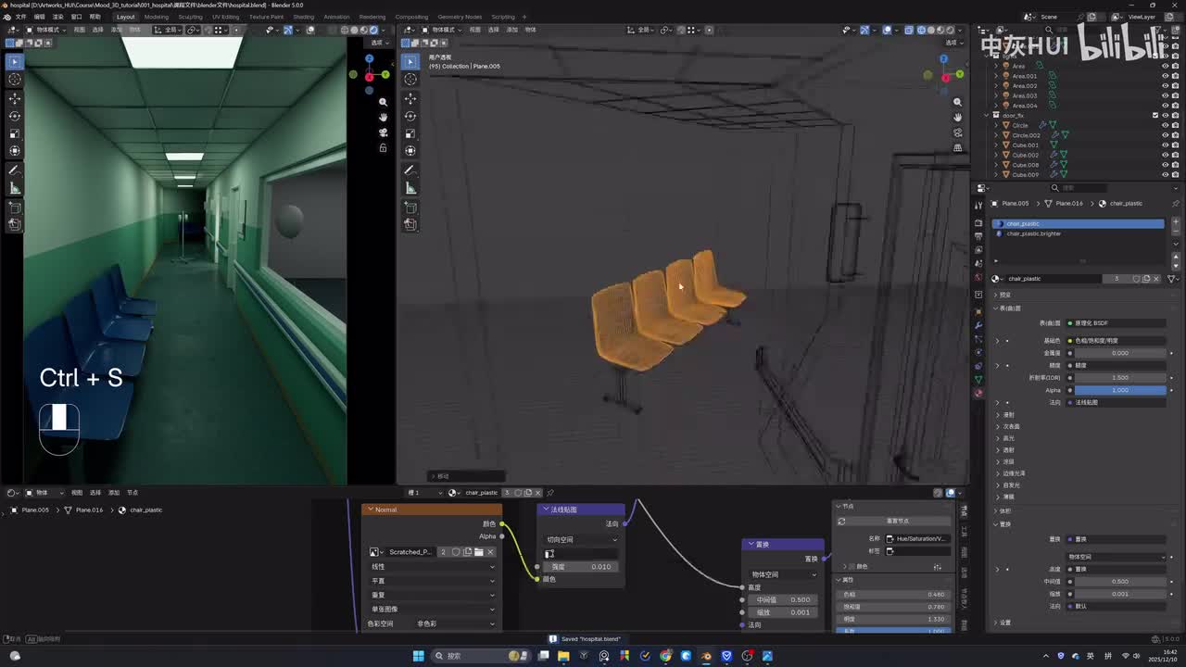1186x667 pixels.
Task: Open the 帮助 Help menu
Action: pyautogui.click(x=95, y=17)
